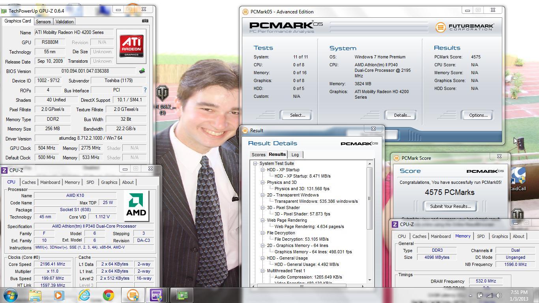
Task: Click the Result horizontal scrollbar thumb
Action: (x=301, y=286)
